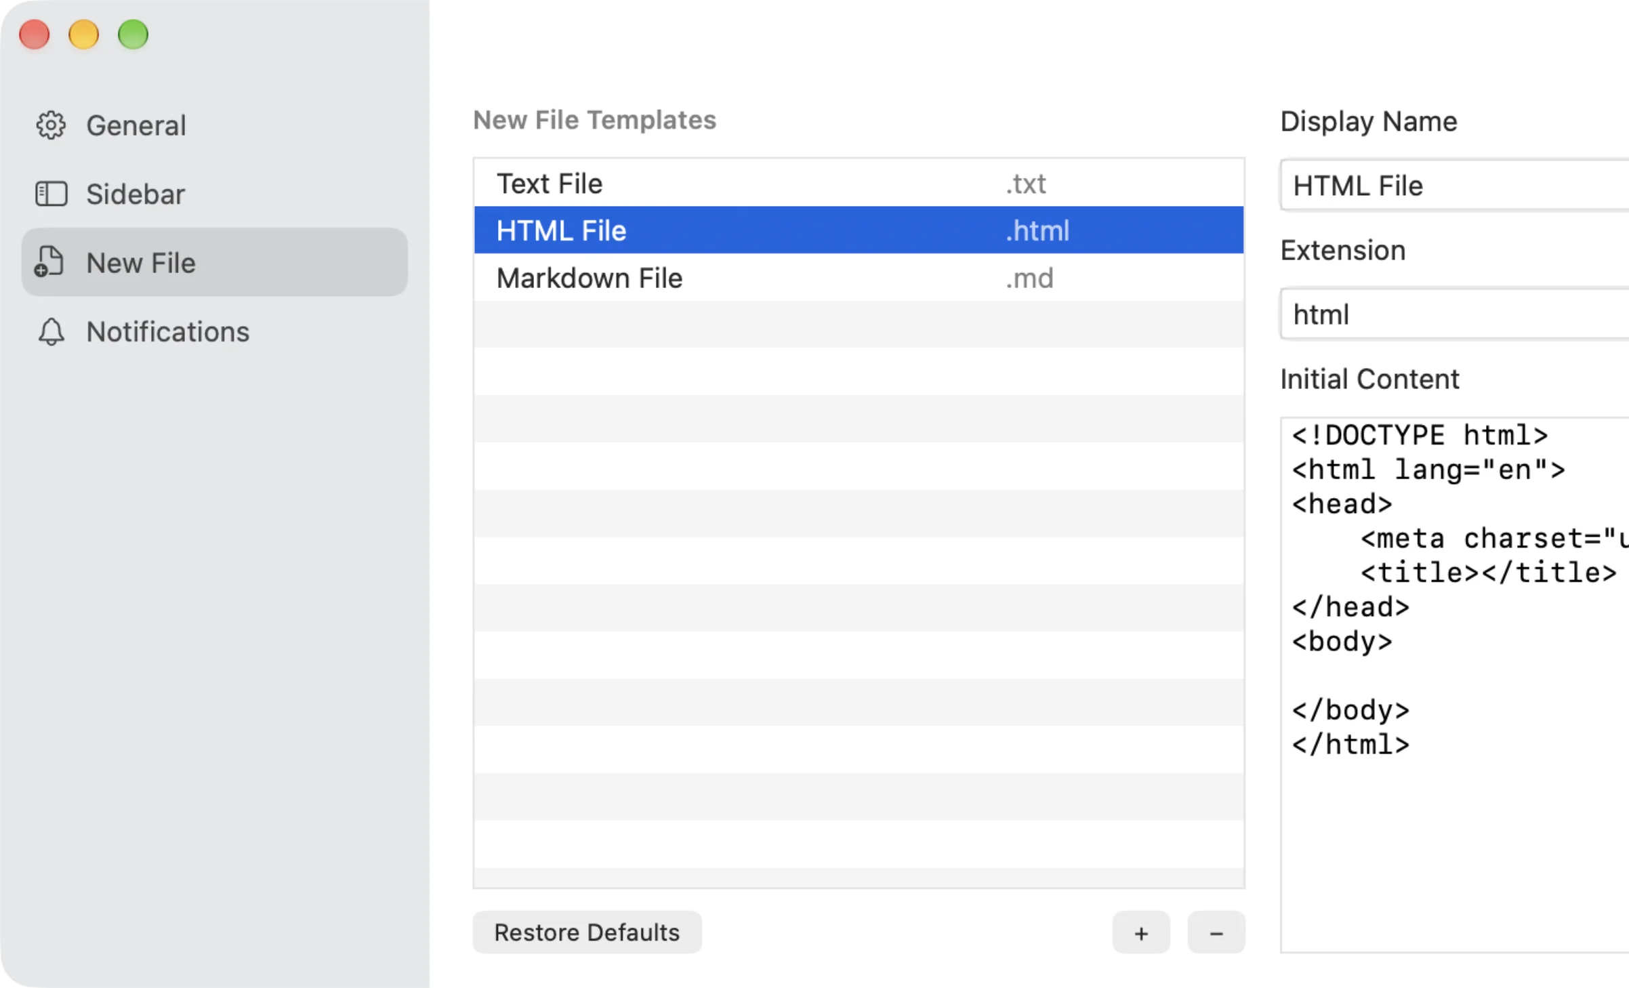Minimize window using yellow button
The width and height of the screenshot is (1629, 988).
click(x=83, y=35)
